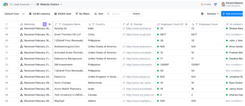Select row number 48

coord(7,35)
